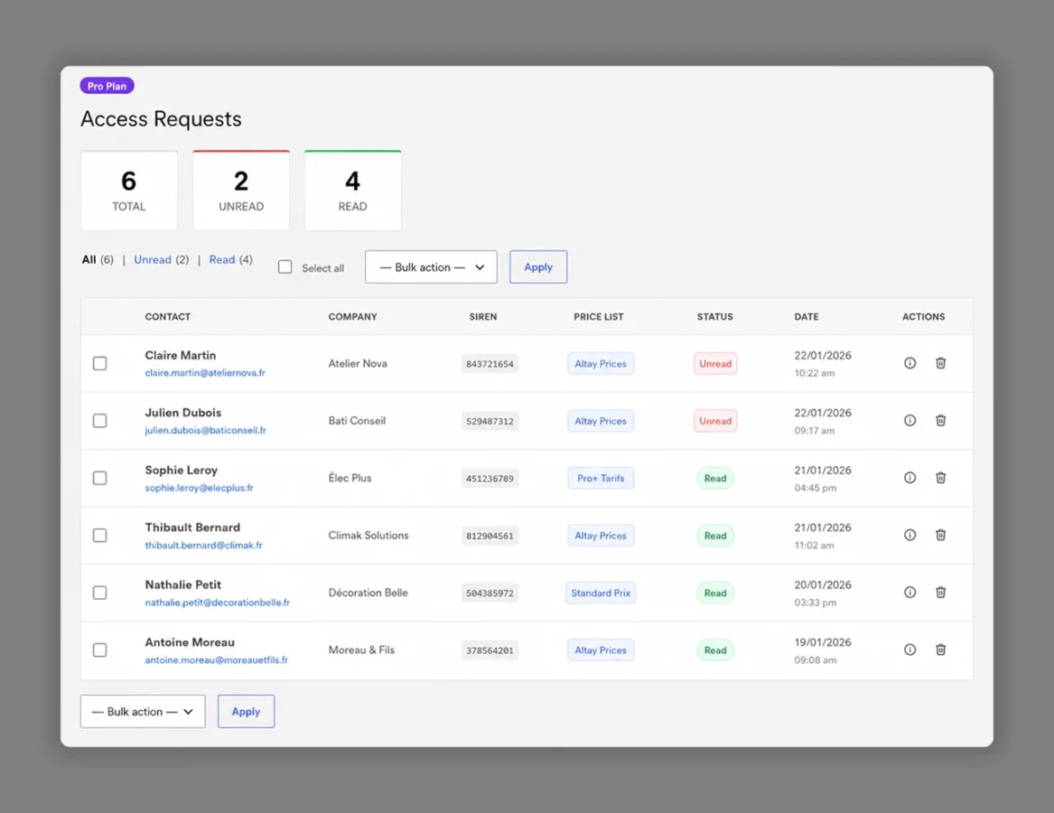Open info icon for Antoine Moreau row
1054x813 pixels.
click(x=909, y=649)
